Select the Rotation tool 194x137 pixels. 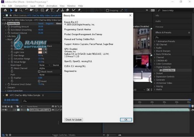click(x=27, y=10)
